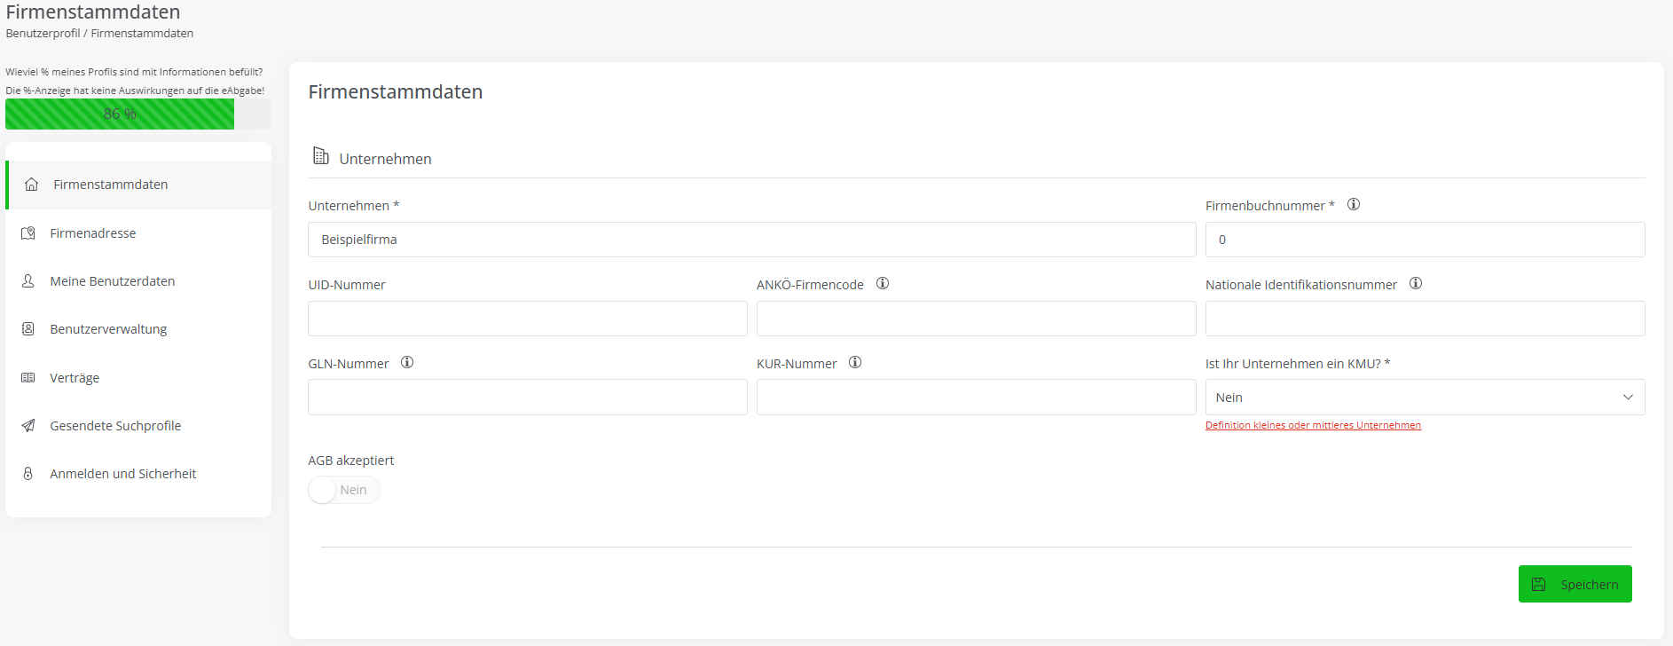This screenshot has width=1673, height=646.
Task: Click info icon beside Nationale Identifikationsnummer
Action: click(1416, 283)
